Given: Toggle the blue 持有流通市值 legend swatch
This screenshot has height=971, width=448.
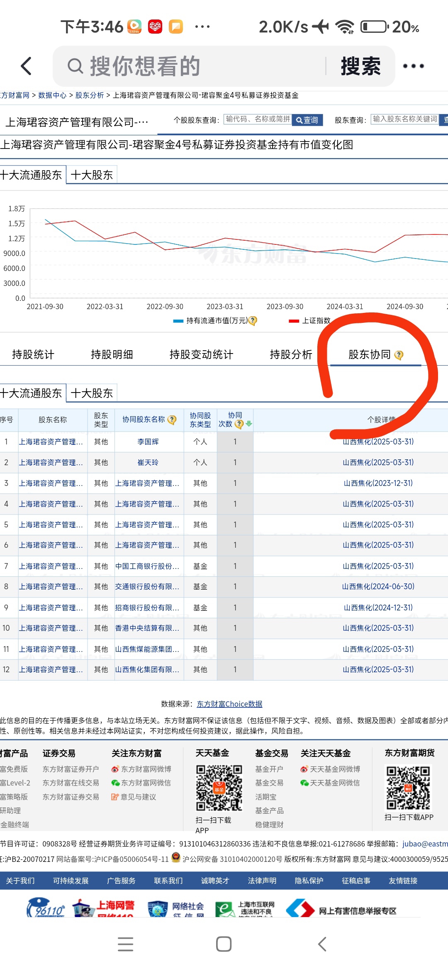Looking at the screenshot, I should point(178,321).
